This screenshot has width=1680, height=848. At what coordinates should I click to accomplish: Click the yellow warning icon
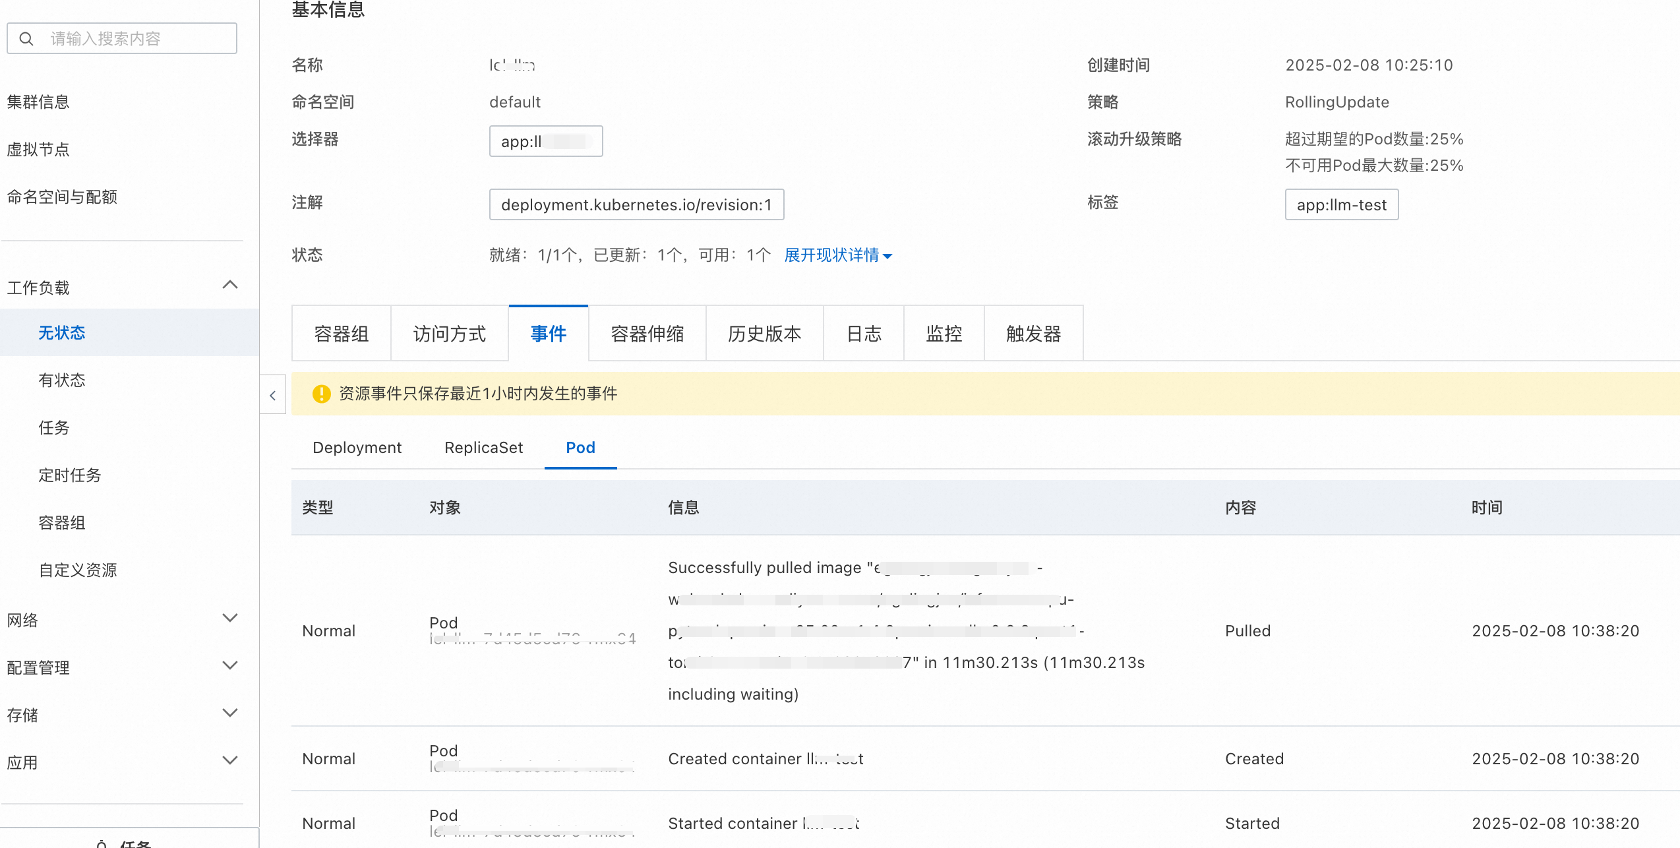(x=321, y=394)
